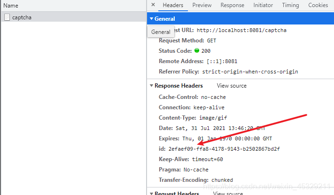Open the Response tab

pyautogui.click(x=233, y=5)
